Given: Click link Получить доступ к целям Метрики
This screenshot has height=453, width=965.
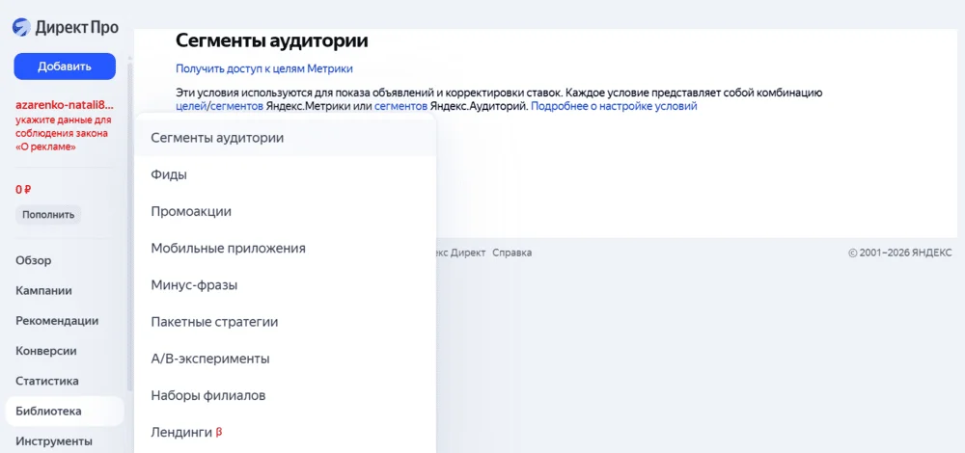Looking at the screenshot, I should coord(264,68).
